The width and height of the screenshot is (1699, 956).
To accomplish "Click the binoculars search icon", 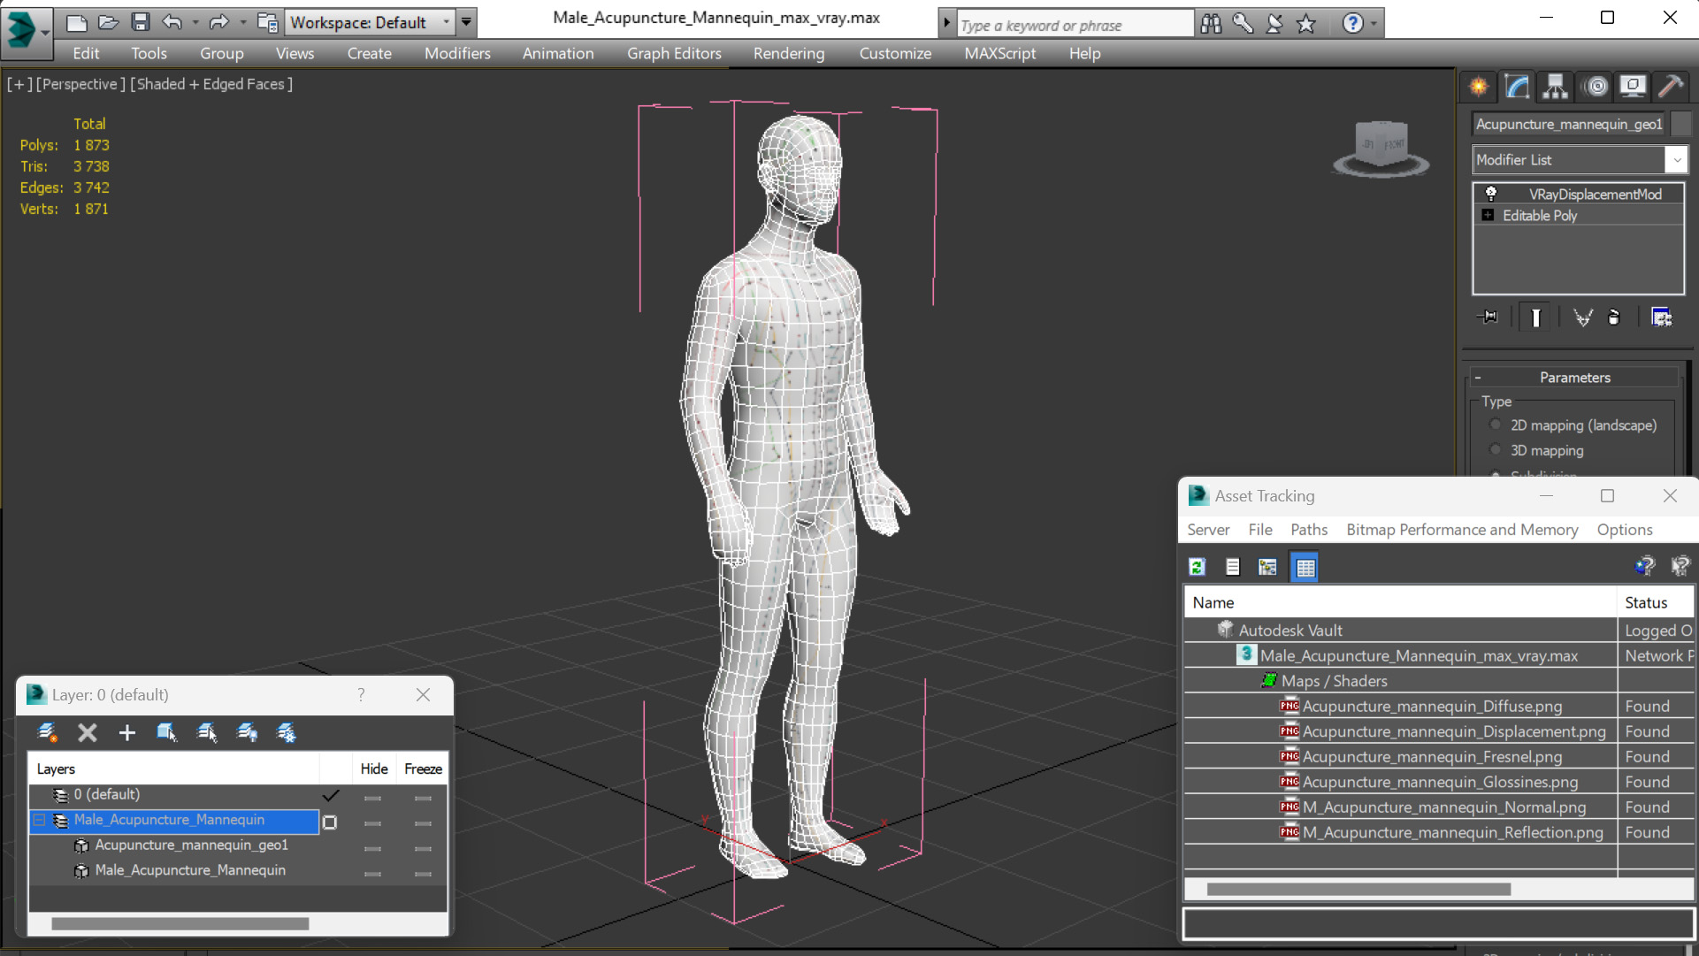I will pos(1211,24).
